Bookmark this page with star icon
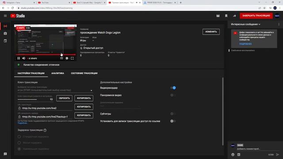The width and height of the screenshot is (283, 159). coord(264,8)
